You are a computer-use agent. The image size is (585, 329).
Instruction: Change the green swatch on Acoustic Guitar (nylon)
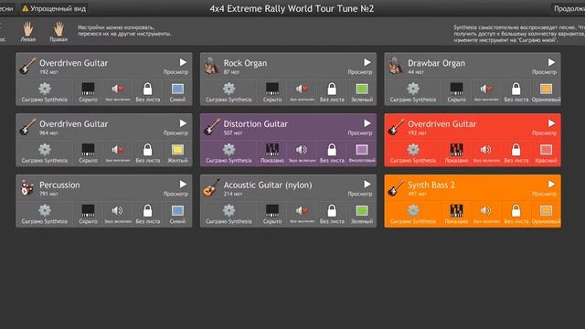click(362, 211)
